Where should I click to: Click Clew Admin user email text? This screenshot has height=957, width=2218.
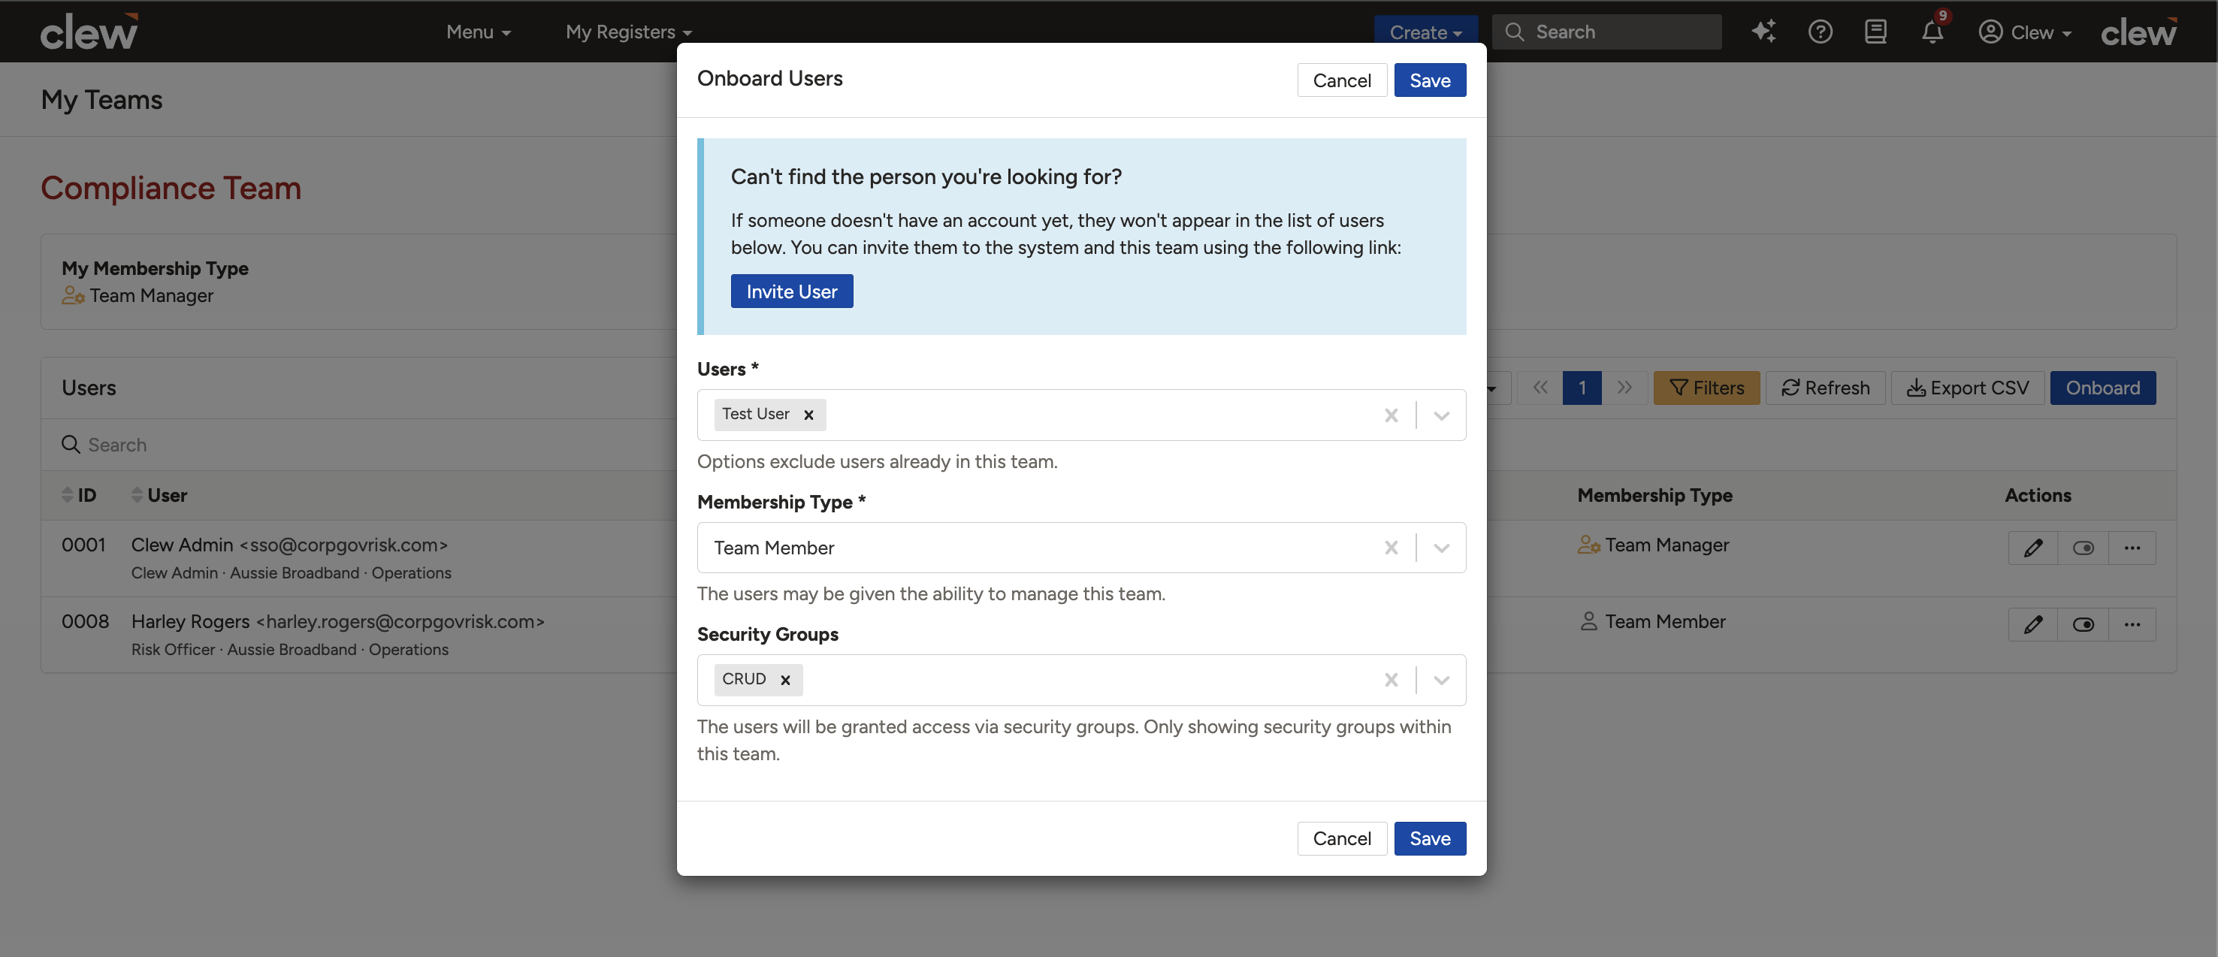click(343, 545)
